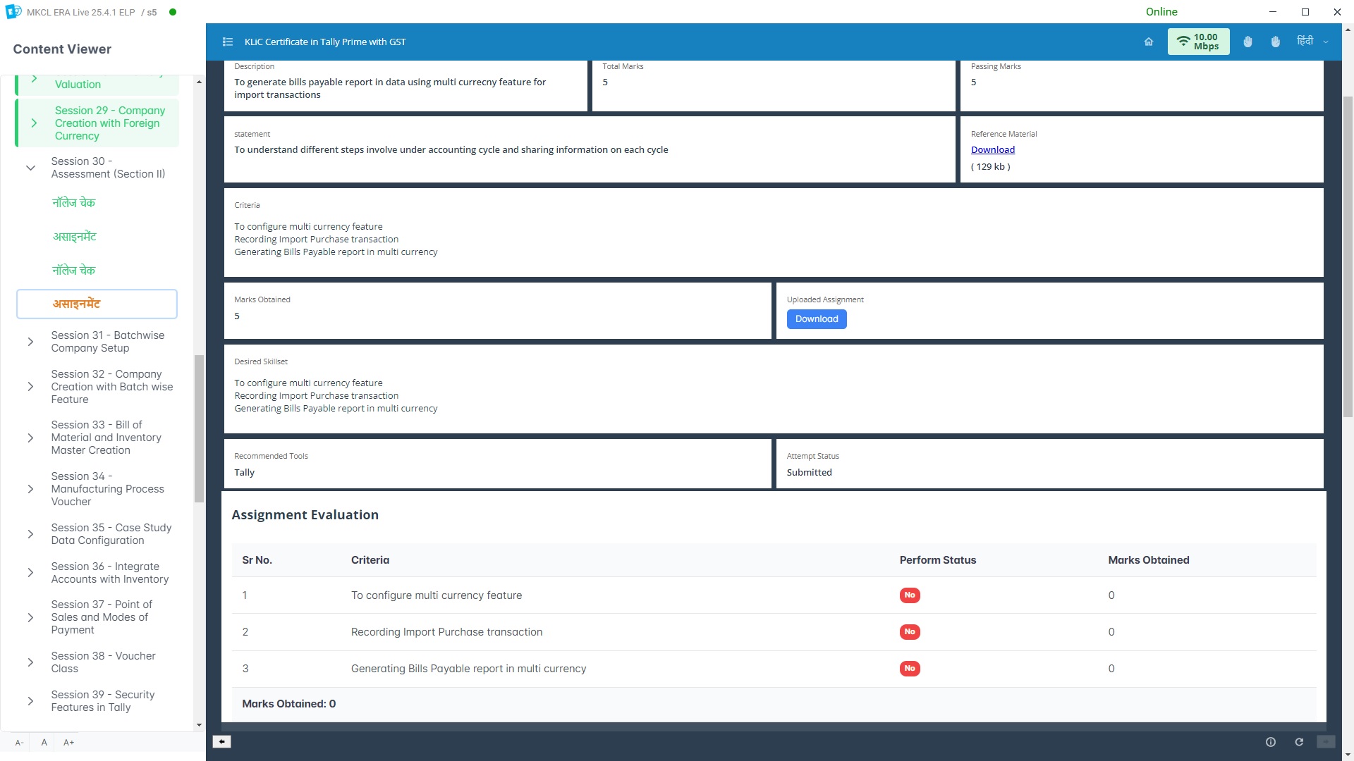Reset font size with A button

44,743
